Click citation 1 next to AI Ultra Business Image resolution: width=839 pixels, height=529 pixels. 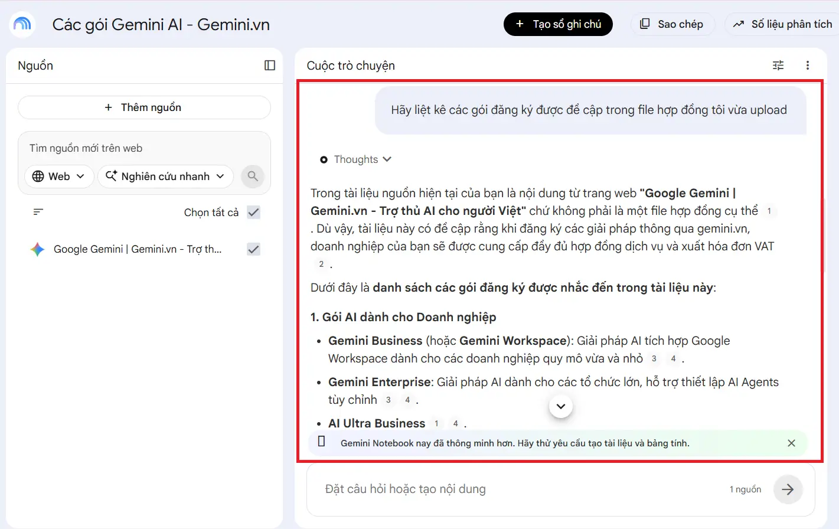pyautogui.click(x=436, y=423)
